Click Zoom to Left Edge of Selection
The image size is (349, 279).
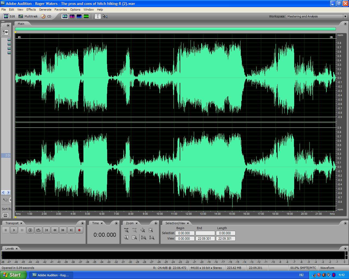(x=126, y=238)
